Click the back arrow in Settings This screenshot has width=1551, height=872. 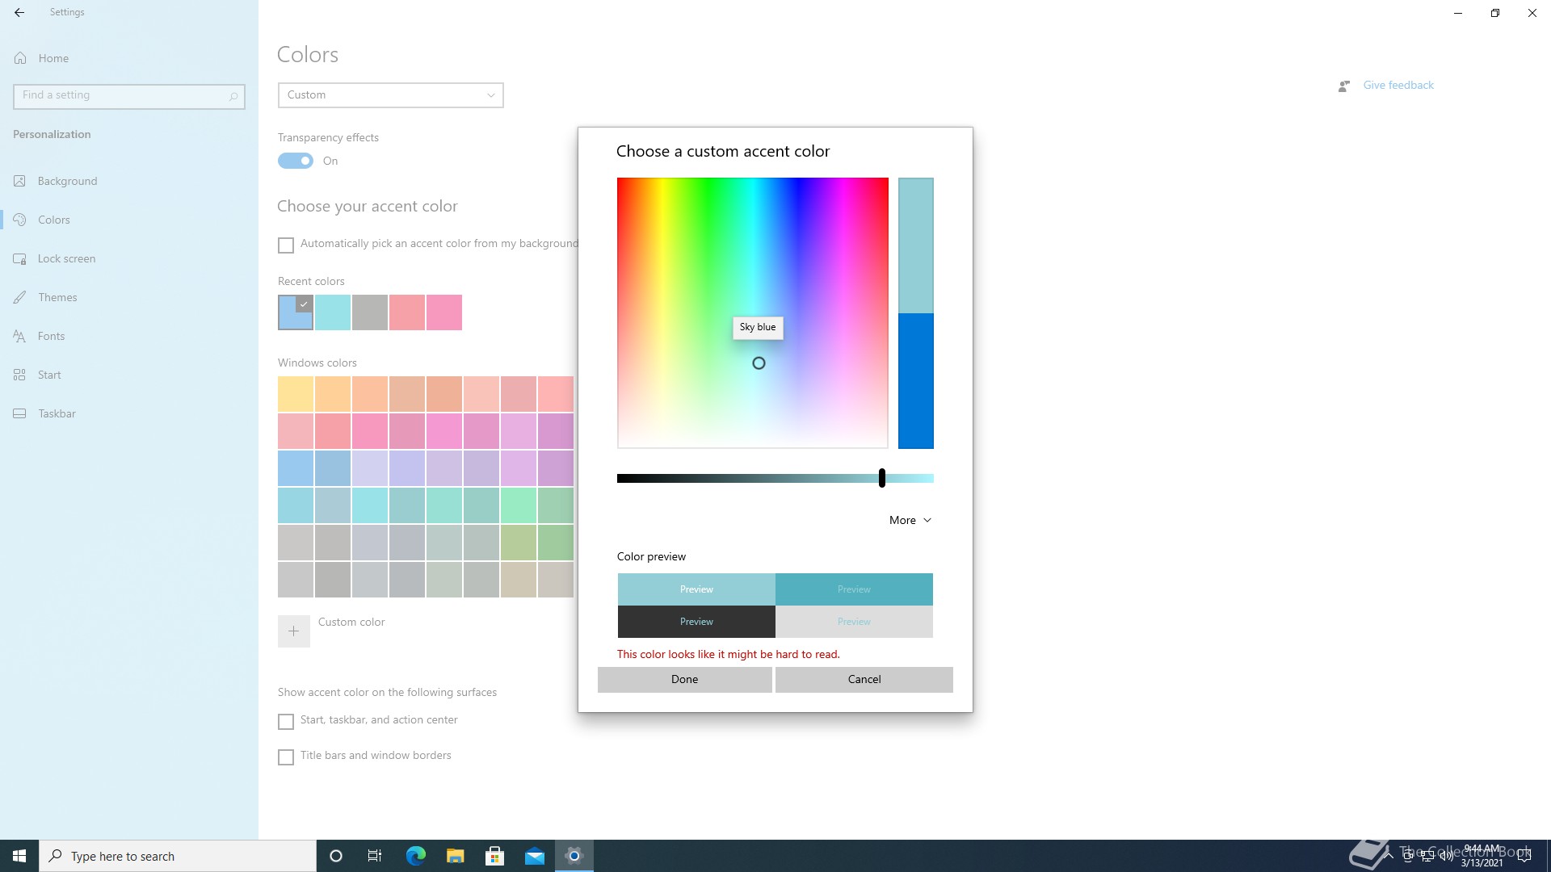pyautogui.click(x=19, y=12)
